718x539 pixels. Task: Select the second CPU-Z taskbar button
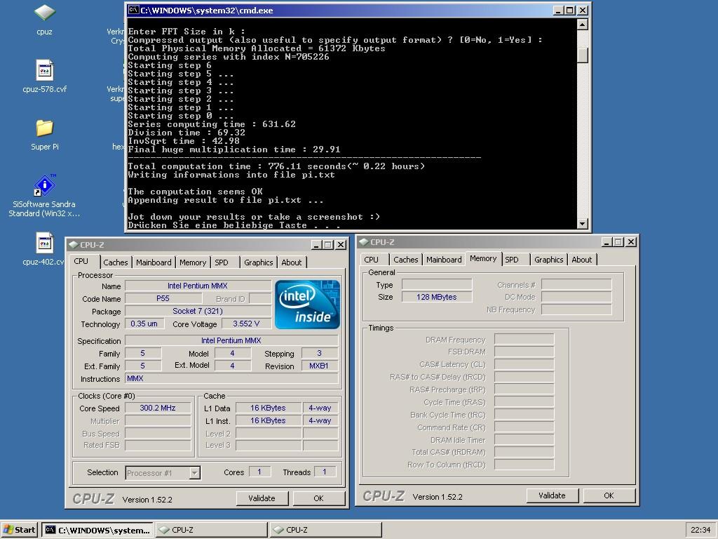point(325,530)
